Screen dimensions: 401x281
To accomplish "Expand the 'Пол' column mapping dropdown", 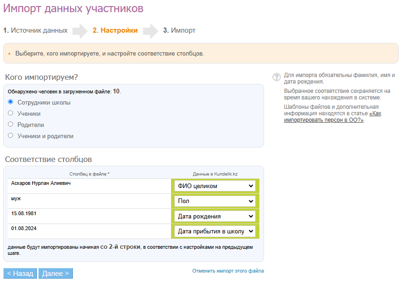I will click(x=215, y=201).
